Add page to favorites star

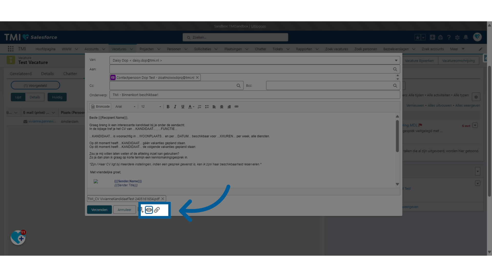click(417, 37)
